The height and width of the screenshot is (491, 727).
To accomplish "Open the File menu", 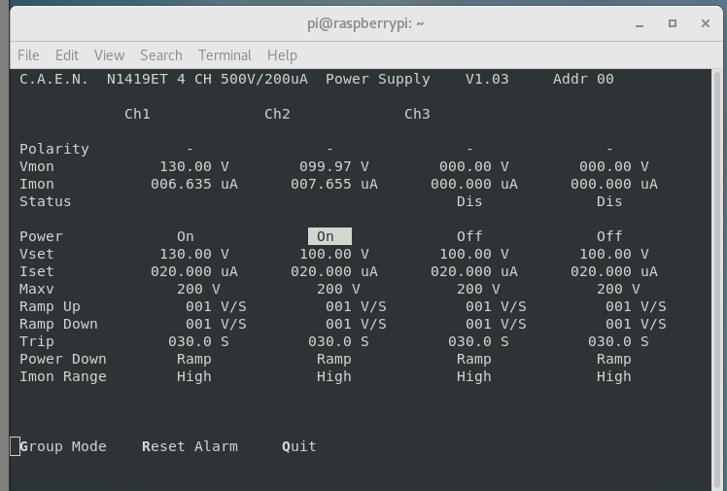I will [28, 55].
